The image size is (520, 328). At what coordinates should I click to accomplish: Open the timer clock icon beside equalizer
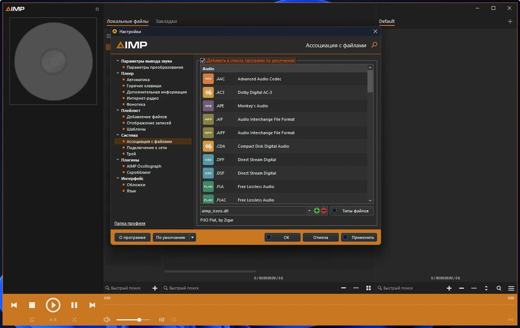174,320
